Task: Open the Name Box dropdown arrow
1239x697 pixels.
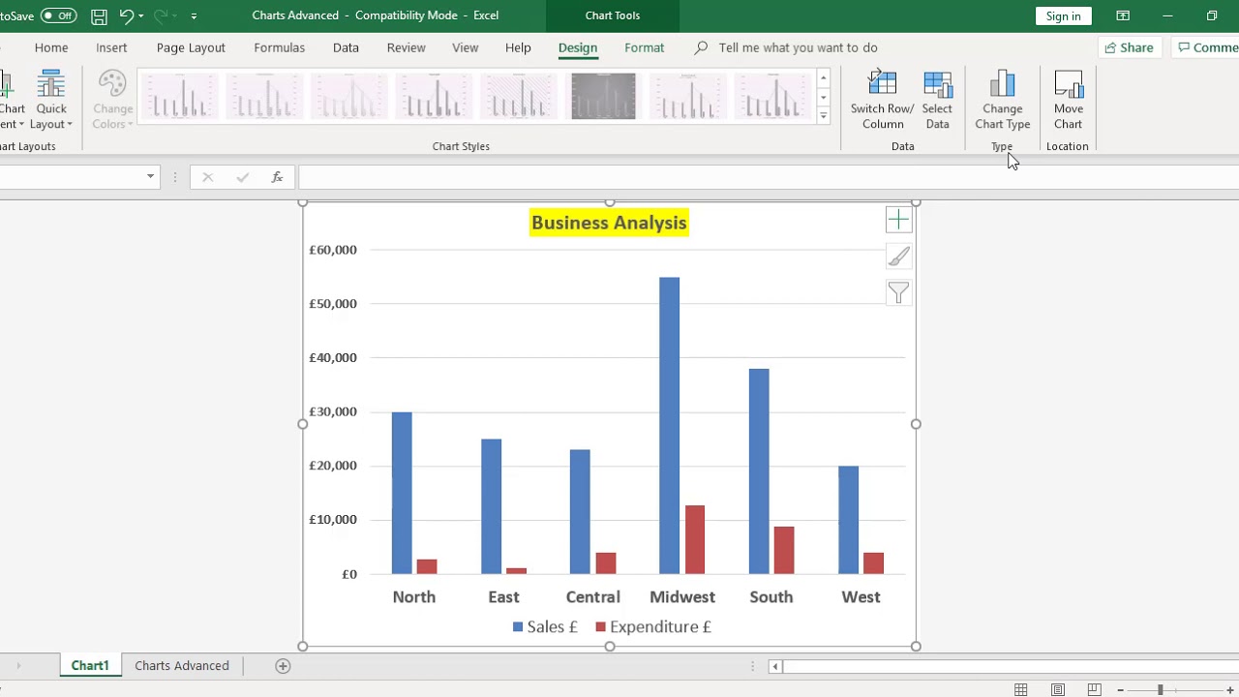Action: (150, 177)
